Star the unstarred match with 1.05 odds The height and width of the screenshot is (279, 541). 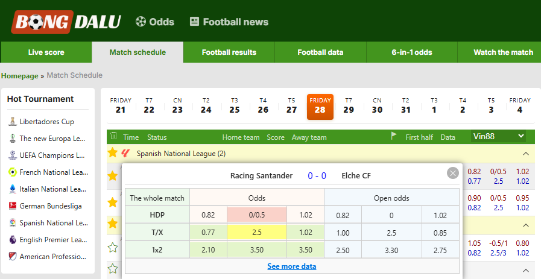112,247
